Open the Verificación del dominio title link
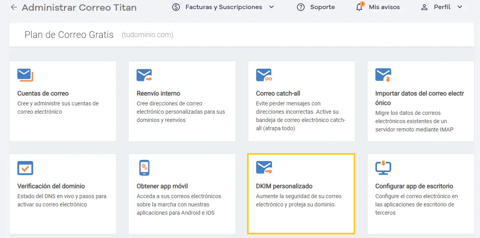Screen dimensions: 480x238 (51, 186)
